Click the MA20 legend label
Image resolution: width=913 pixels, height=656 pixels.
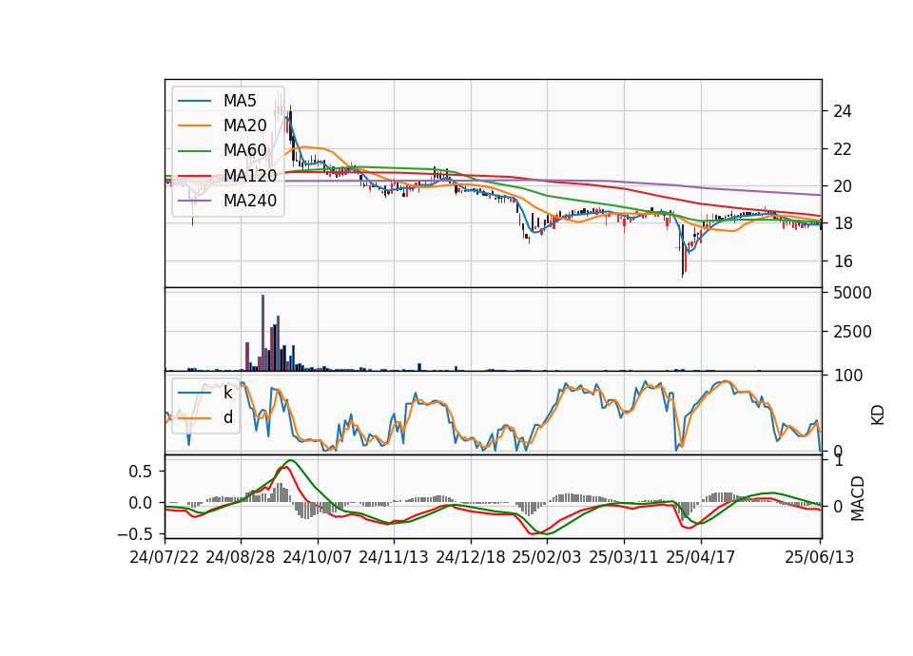point(244,125)
